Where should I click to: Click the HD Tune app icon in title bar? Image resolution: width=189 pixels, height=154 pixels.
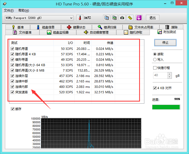[5, 4]
